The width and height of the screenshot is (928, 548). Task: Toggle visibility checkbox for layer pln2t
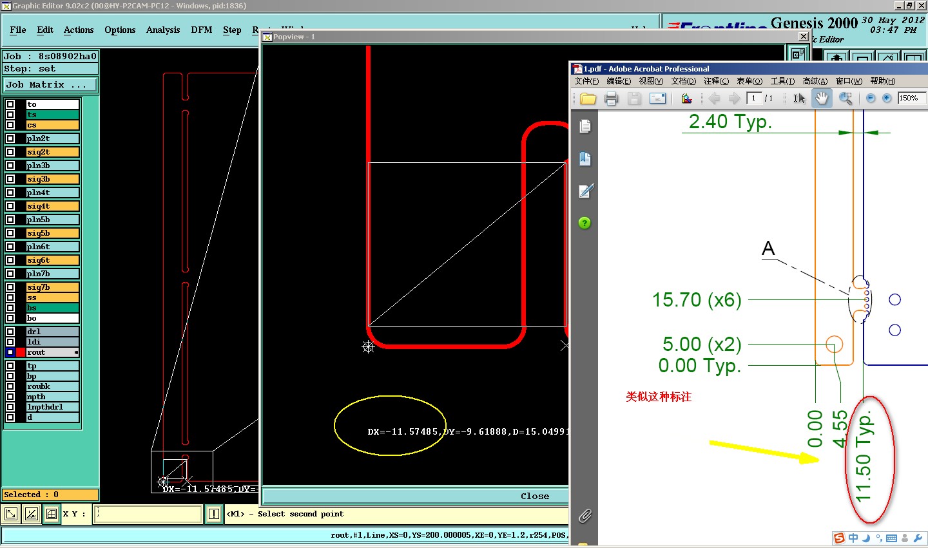pyautogui.click(x=10, y=138)
